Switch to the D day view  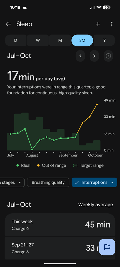(16, 40)
